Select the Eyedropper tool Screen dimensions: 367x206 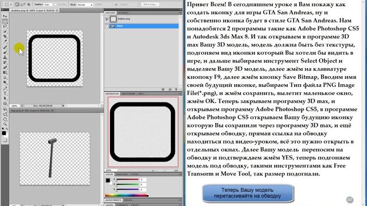coord(5,41)
